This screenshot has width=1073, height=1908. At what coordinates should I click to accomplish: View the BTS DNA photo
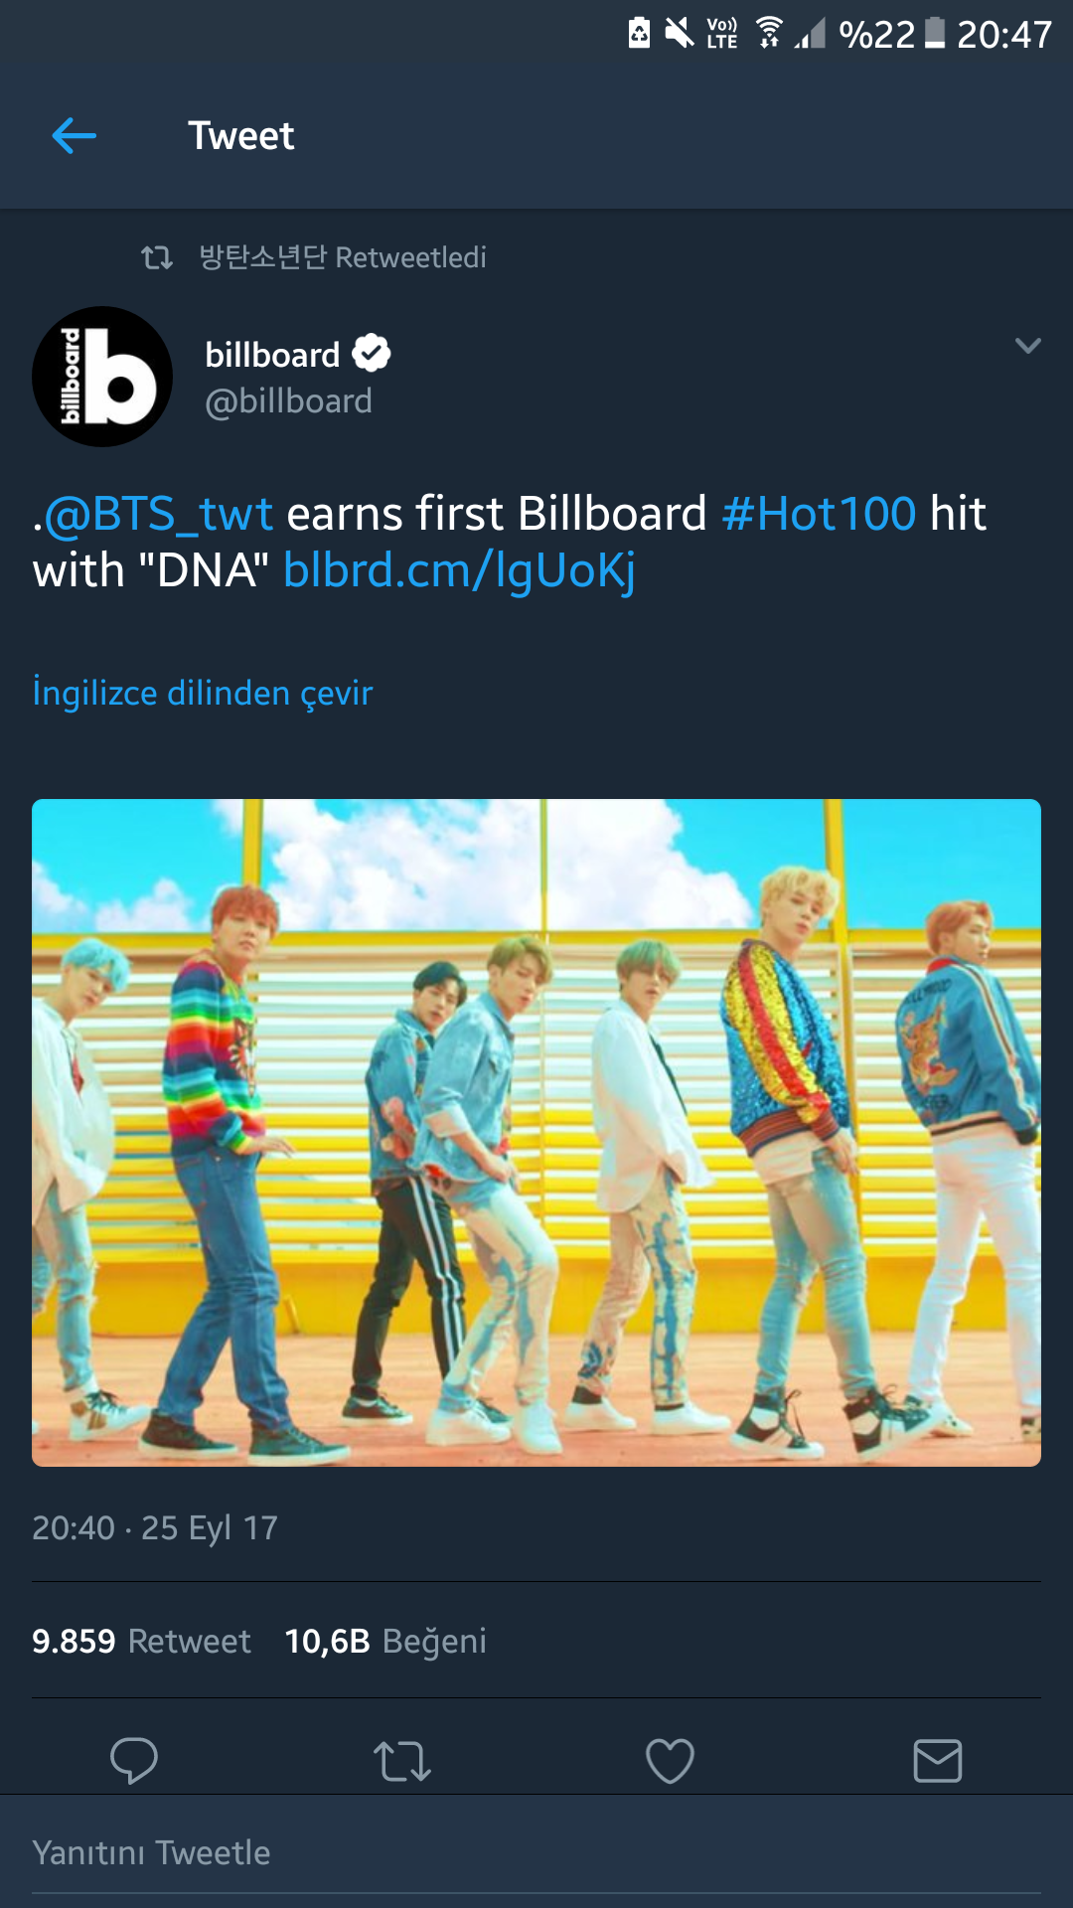(536, 1132)
